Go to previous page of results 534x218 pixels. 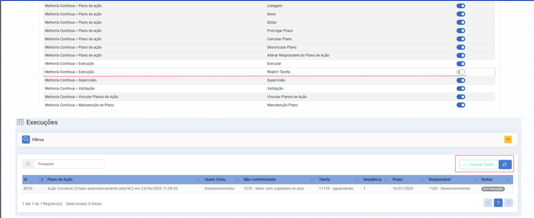point(488,203)
